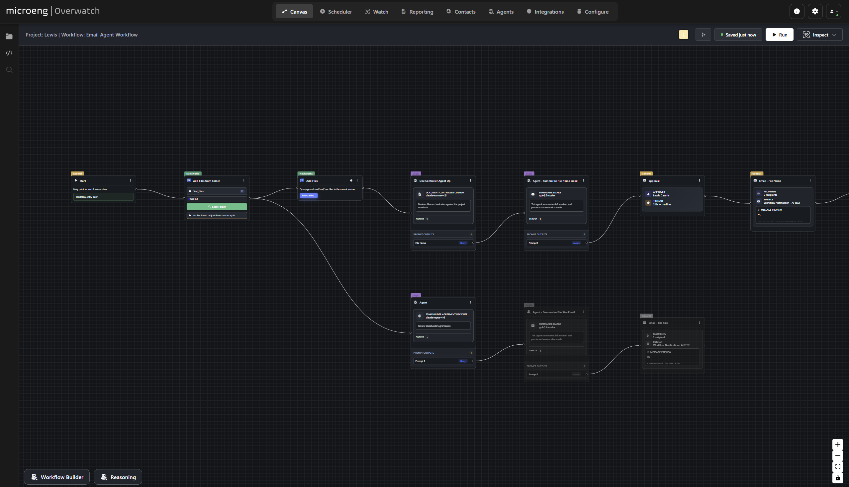This screenshot has width=849, height=487.
Task: Open the settings gear icon
Action: pos(815,11)
